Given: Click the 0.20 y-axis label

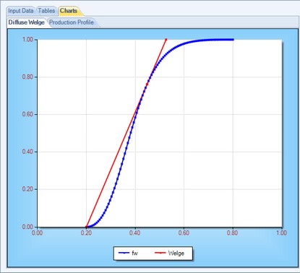Looking at the screenshot, I should 27,189.
